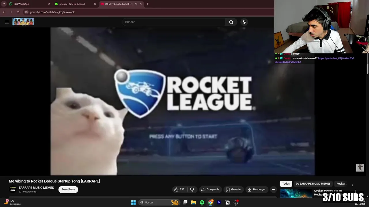This screenshot has height=207, width=369.
Task: Dislike the video with thumbs down
Action: 192,189
